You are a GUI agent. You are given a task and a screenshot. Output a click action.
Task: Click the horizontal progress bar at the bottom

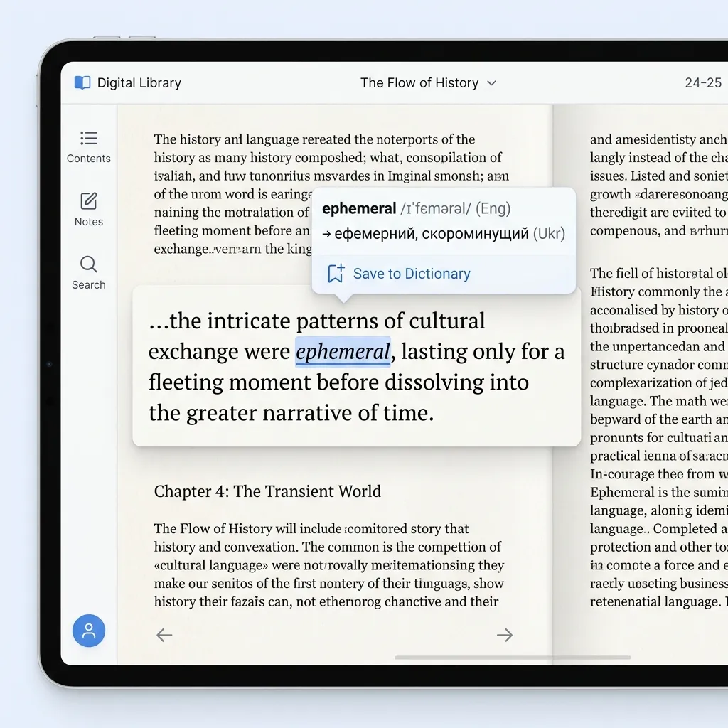(513, 658)
